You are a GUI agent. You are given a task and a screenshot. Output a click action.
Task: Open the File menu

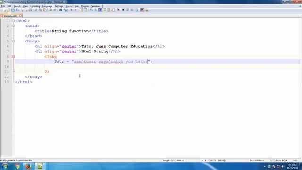pyautogui.click(x=3, y=6)
